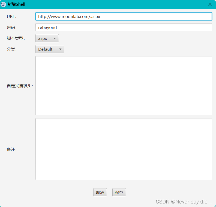The width and height of the screenshot is (216, 207).
Task: Click the app icon in title bar
Action: pyautogui.click(x=3, y=4)
